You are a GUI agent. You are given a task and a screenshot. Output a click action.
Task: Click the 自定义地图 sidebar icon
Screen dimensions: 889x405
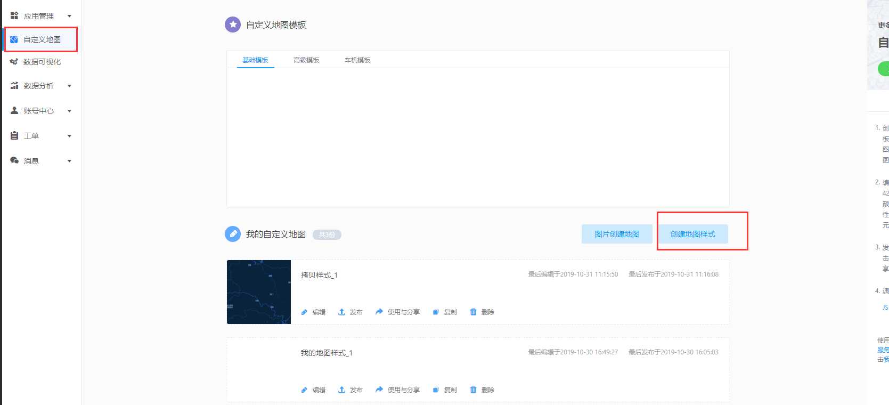point(14,39)
